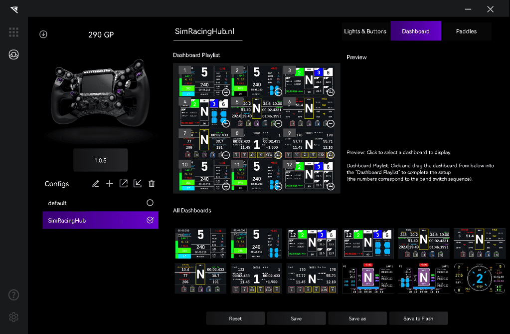The image size is (510, 334).
Task: Delete config using trash icon
Action: click(152, 184)
